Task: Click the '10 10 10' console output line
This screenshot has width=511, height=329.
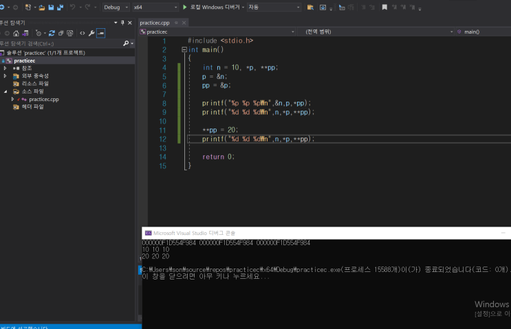Action: pos(156,249)
